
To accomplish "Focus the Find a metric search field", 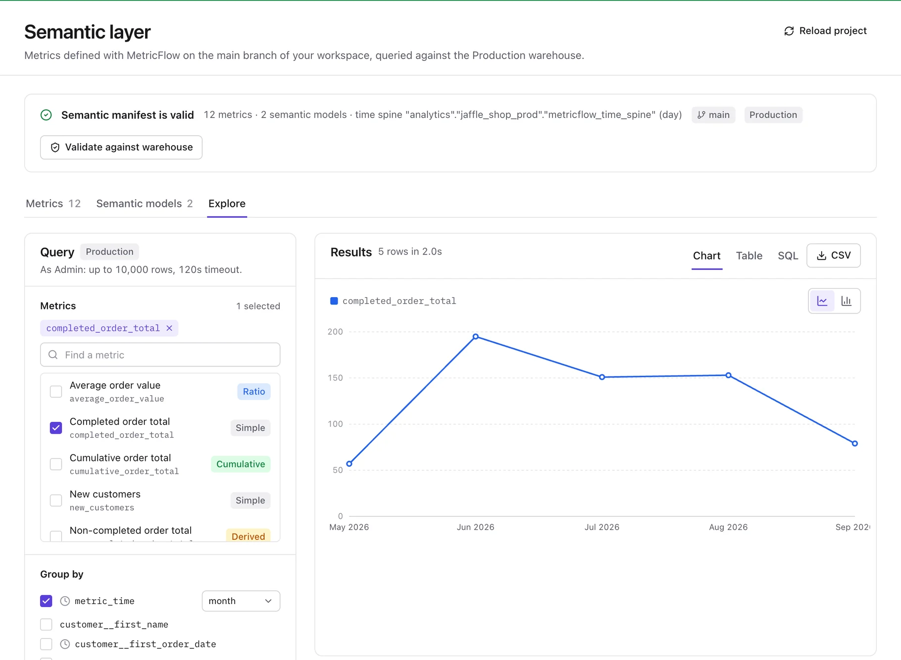I will (160, 355).
